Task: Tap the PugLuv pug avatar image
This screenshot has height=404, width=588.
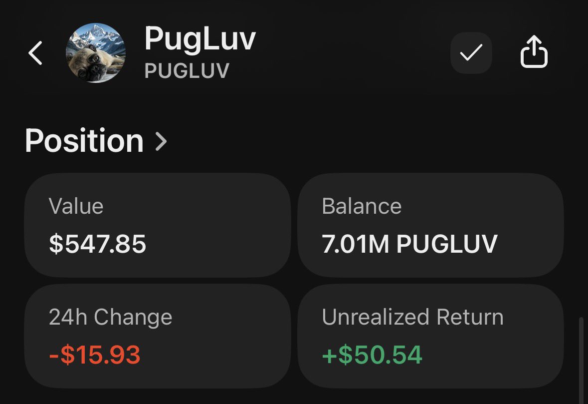Action: tap(96, 53)
